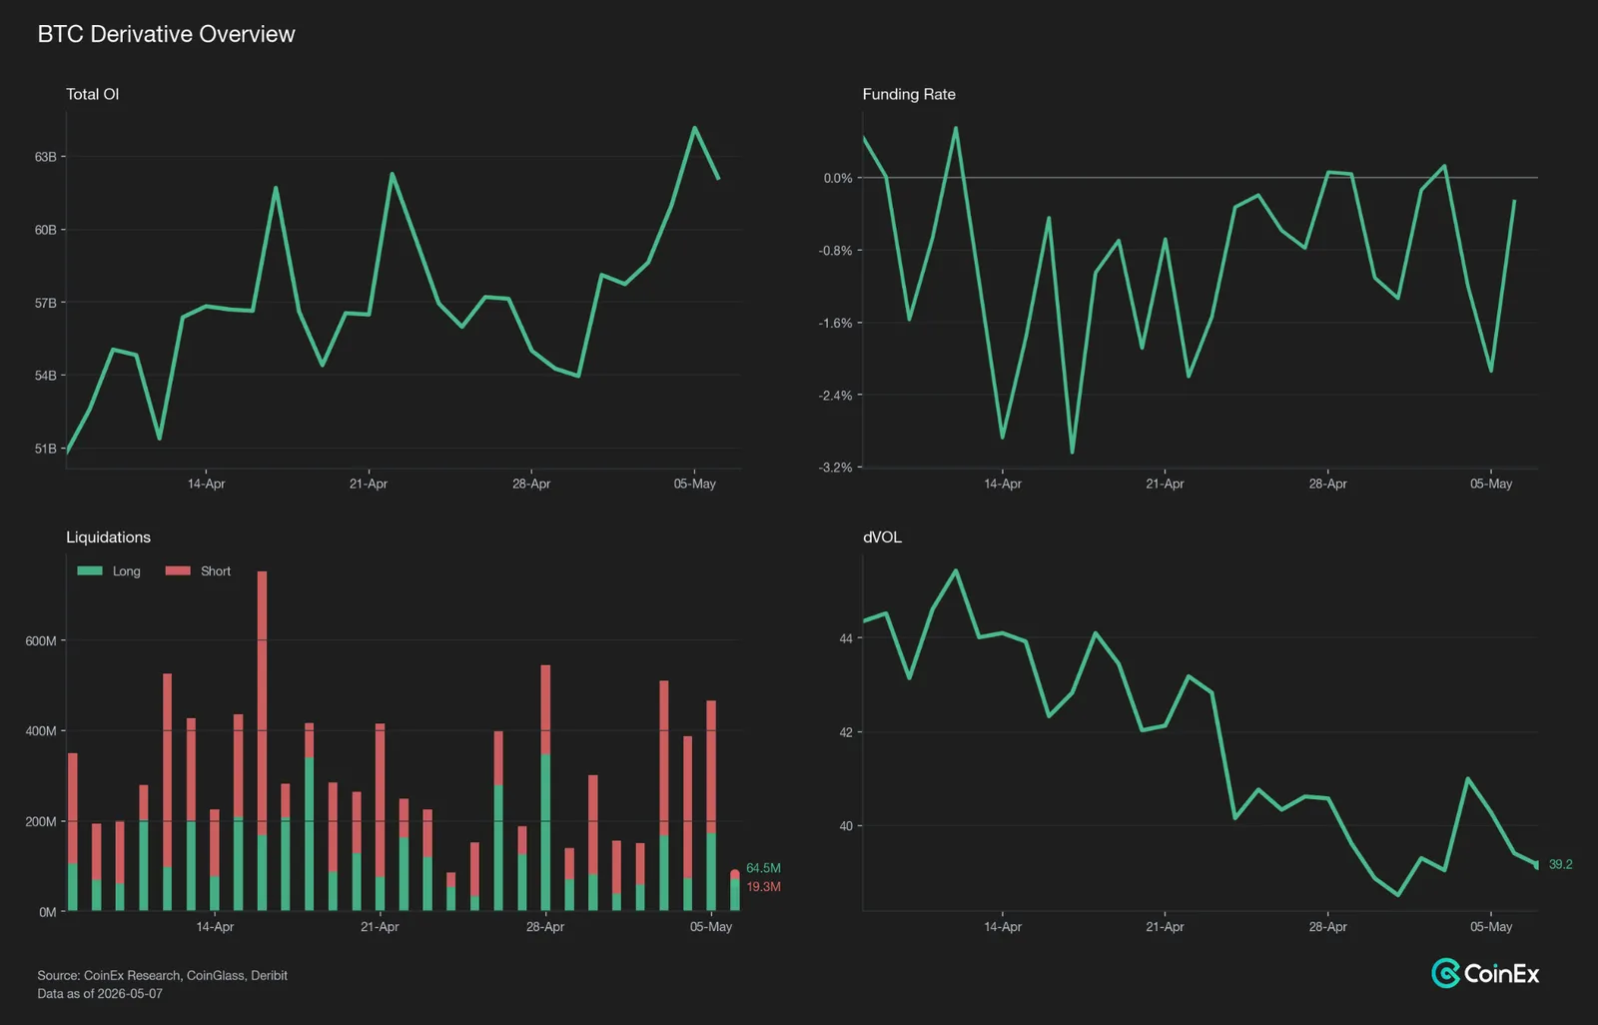Click the 28-Apr label under dVOL

coord(1328,927)
